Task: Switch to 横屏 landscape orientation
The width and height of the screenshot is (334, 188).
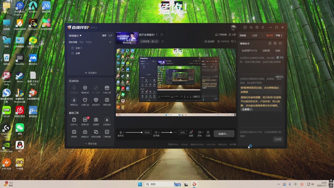Action: (104, 36)
